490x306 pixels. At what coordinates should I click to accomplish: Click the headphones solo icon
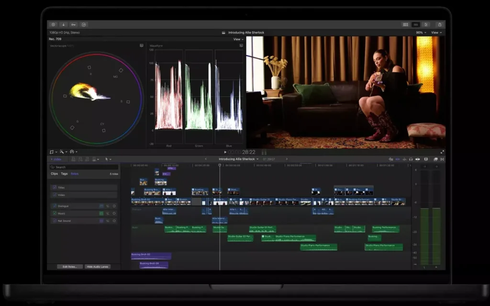coord(411,159)
